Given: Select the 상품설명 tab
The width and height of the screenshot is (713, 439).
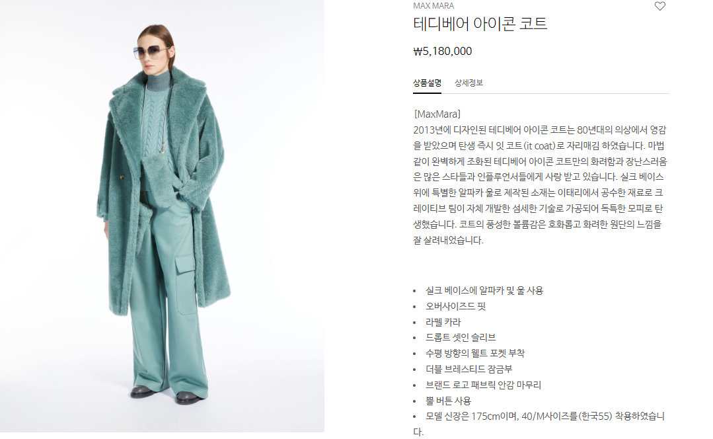Looking at the screenshot, I should (427, 83).
